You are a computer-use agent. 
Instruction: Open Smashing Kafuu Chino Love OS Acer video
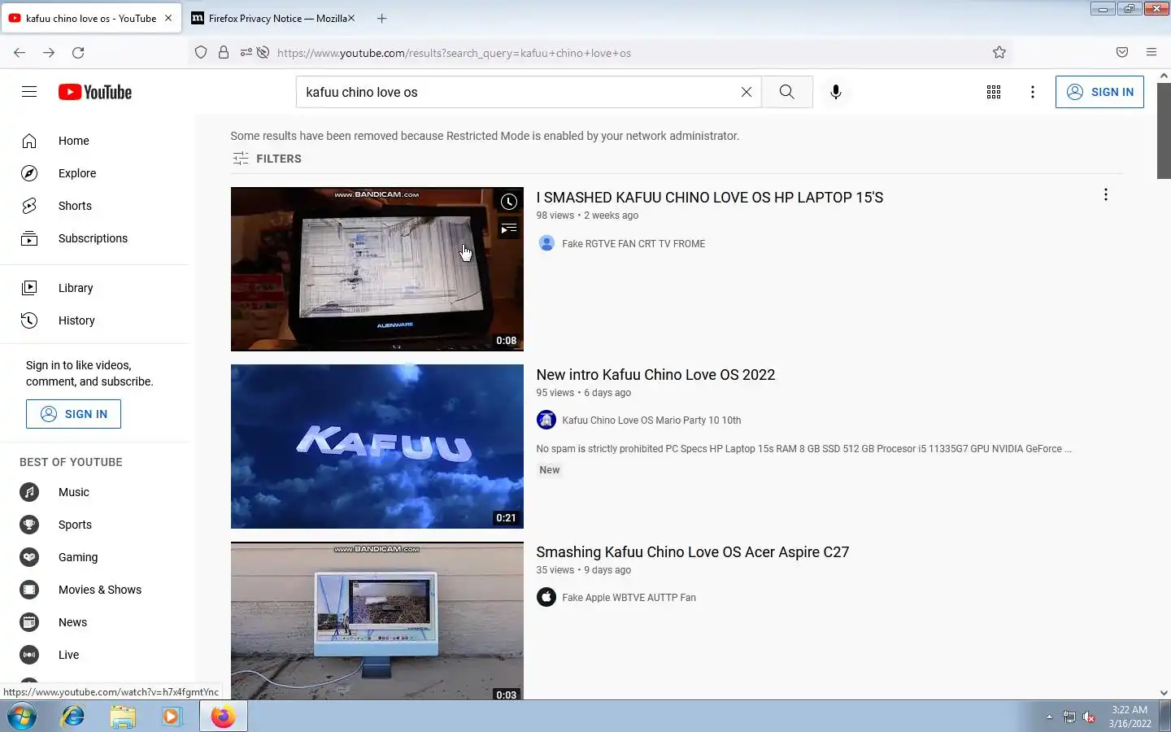(692, 552)
